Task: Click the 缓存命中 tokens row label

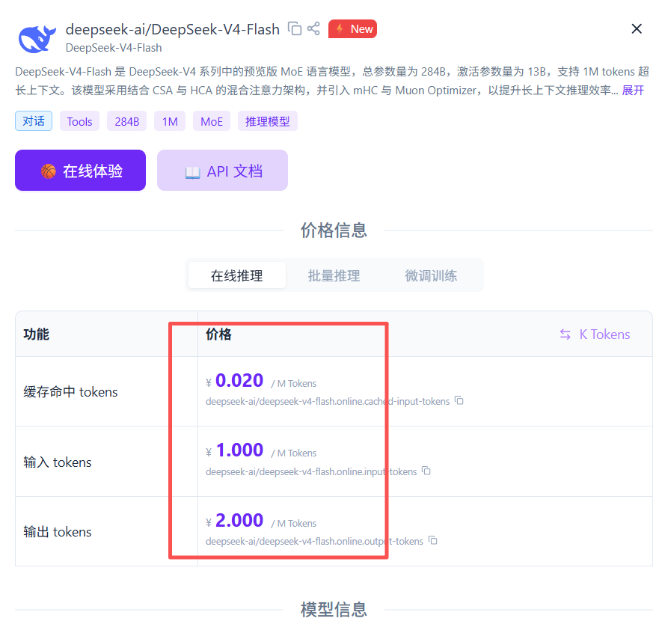Action: (x=70, y=392)
